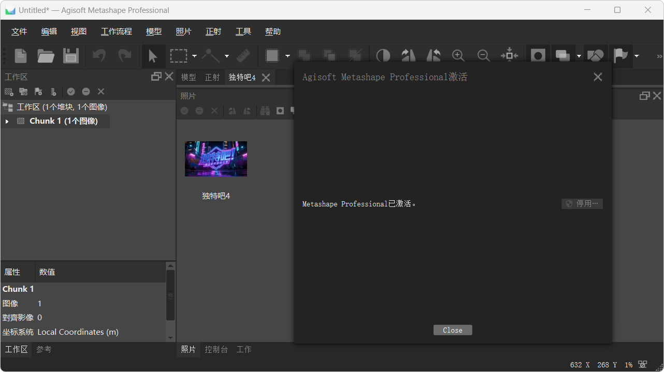
Task: Redo the last undone action
Action: (124, 55)
